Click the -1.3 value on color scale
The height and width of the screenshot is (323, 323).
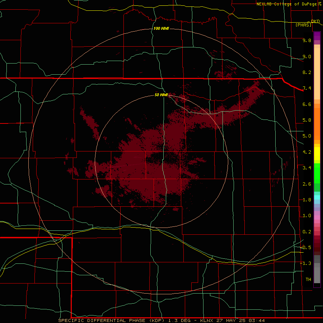[306, 263]
